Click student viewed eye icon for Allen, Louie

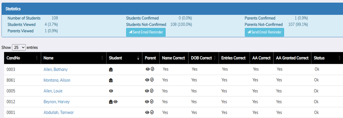click(x=111, y=91)
